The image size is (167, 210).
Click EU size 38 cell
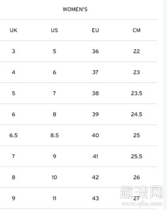(95, 93)
